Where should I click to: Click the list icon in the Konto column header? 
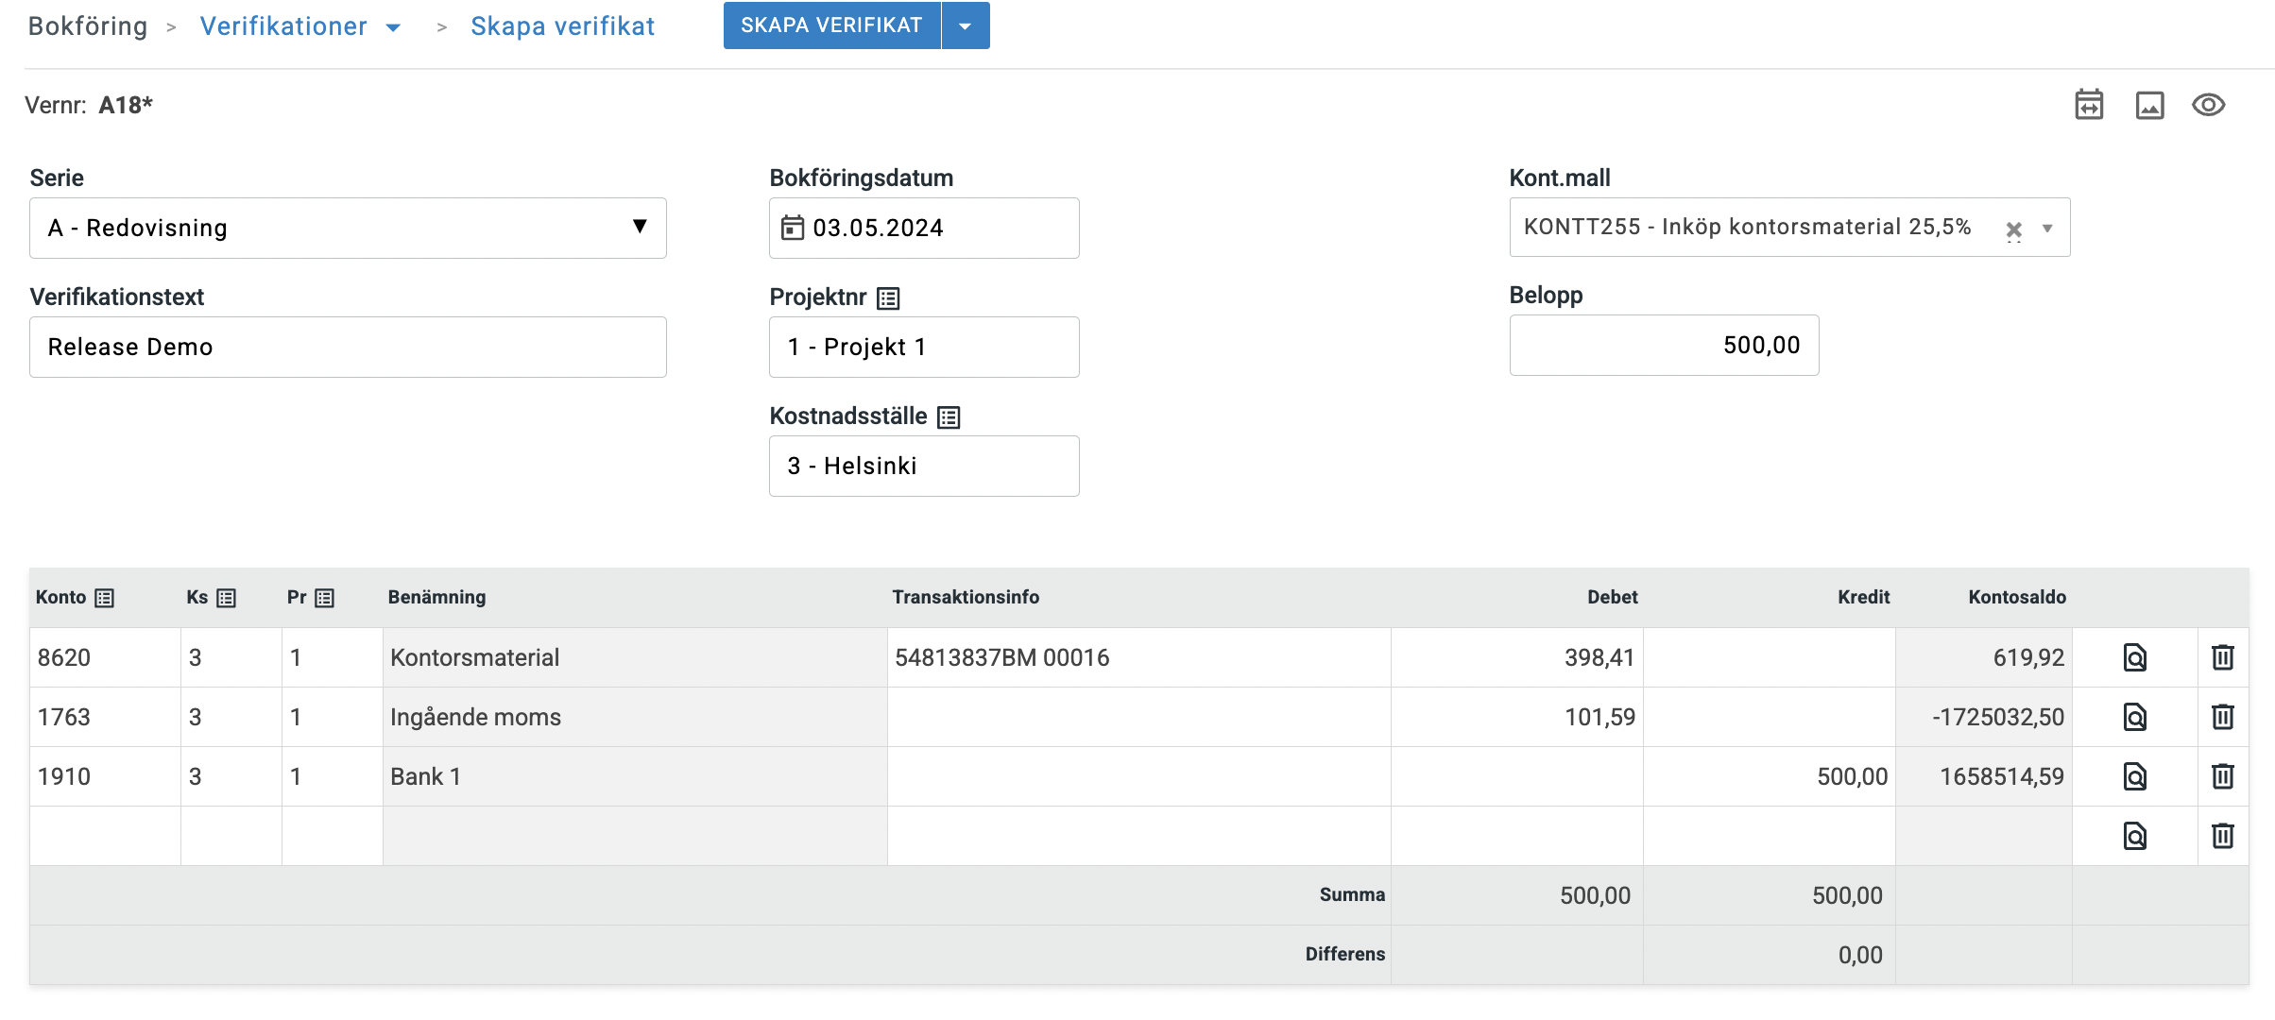point(105,598)
